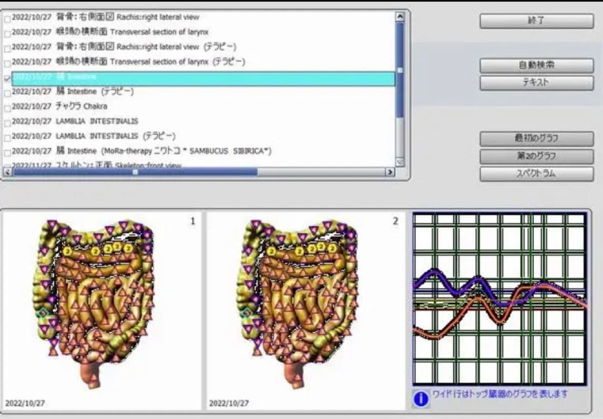Click the blue info icon below the graph

coord(422,399)
